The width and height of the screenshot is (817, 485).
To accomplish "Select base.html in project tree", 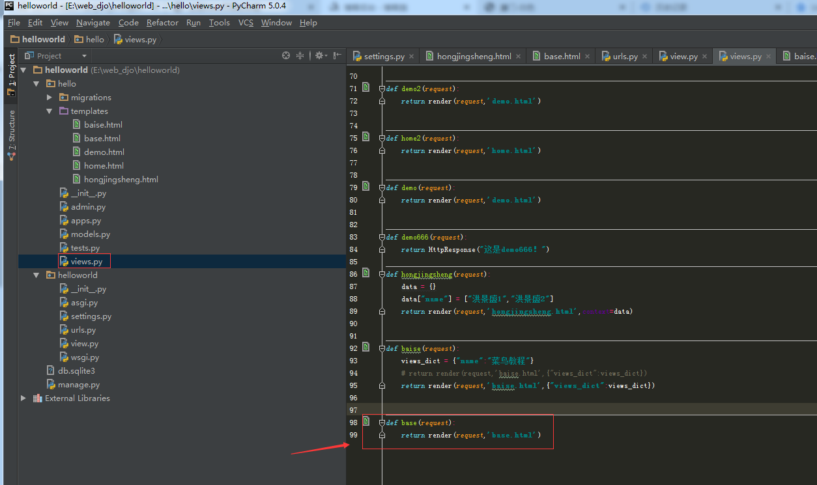I will 96,138.
